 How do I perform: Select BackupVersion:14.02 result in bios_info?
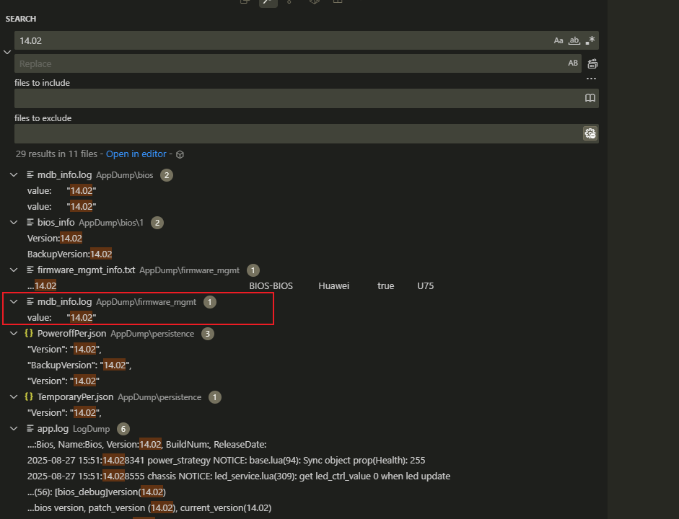point(69,254)
